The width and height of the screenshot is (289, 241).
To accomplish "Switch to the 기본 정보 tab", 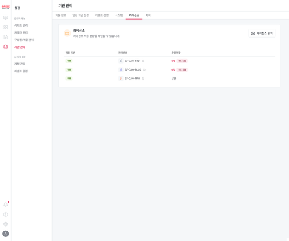I will pyautogui.click(x=61, y=16).
